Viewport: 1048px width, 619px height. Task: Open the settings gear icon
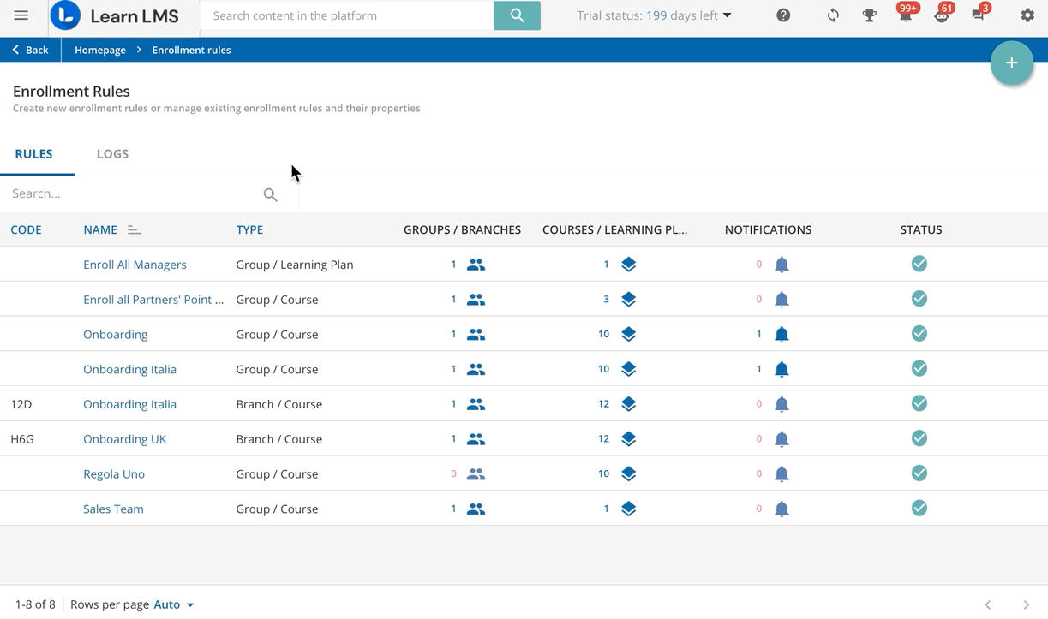point(1027,15)
